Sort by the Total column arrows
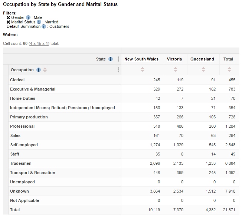242x216 pixels. coord(229,69)
